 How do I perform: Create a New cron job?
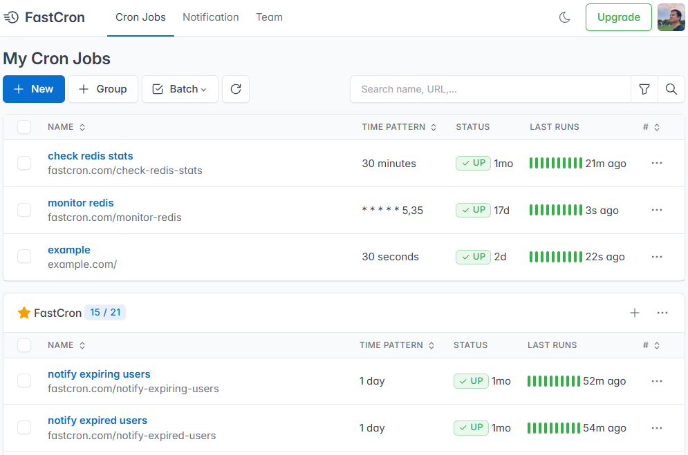(34, 89)
